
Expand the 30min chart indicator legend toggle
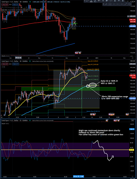3,67
